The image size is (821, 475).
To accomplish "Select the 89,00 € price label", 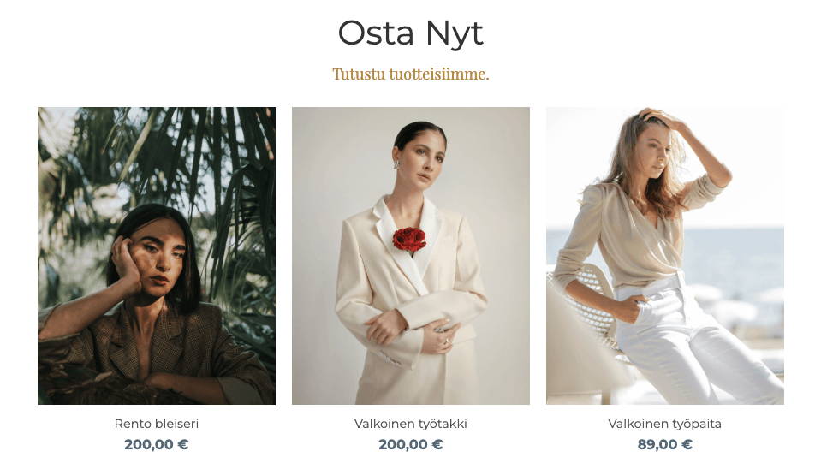I will point(665,444).
